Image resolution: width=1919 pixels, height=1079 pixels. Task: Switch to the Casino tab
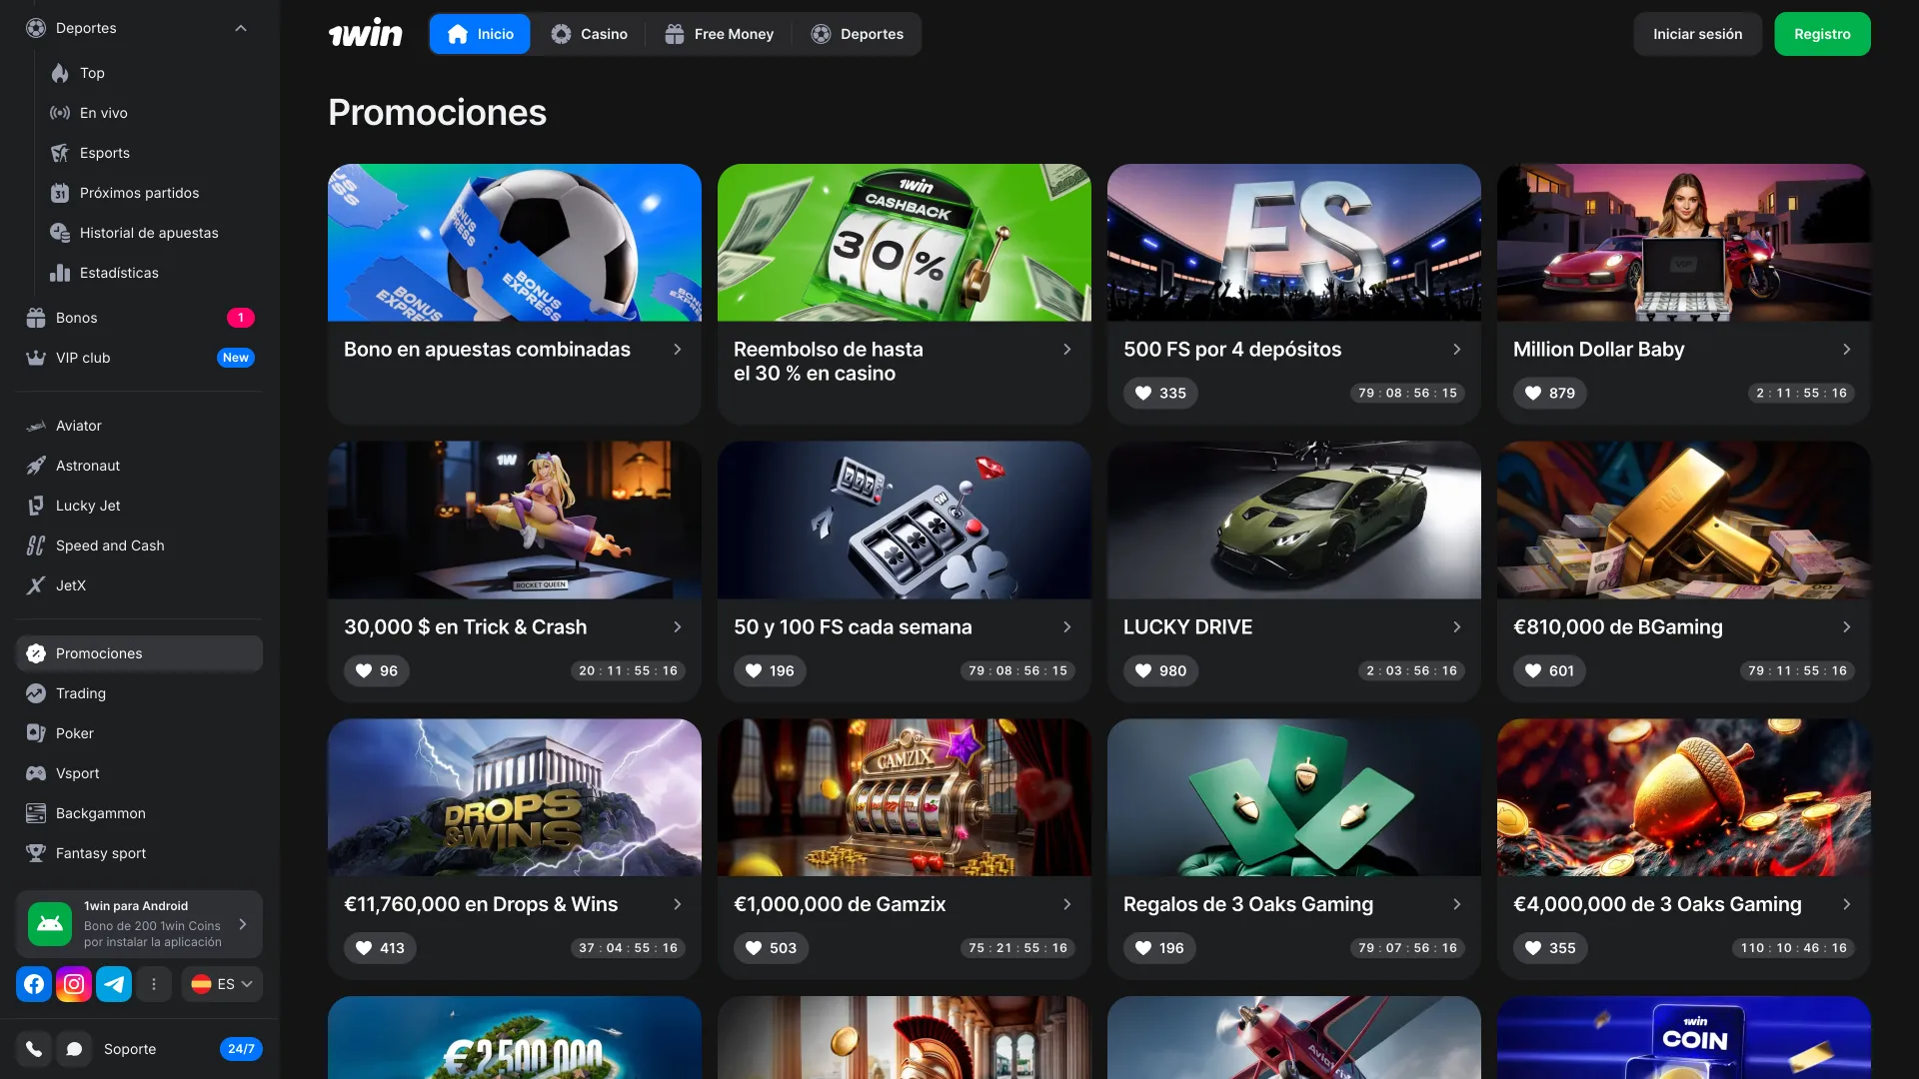pyautogui.click(x=590, y=33)
